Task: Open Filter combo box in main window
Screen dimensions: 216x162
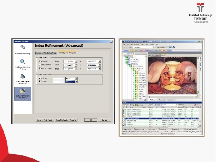Action: tap(144, 47)
